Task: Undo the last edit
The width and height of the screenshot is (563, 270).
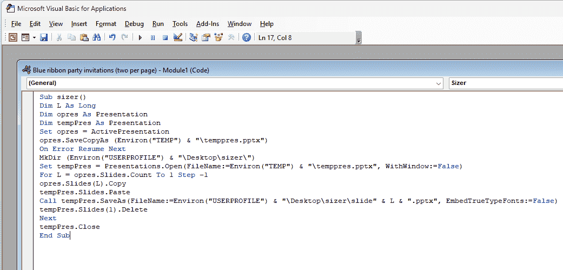Action: click(112, 37)
